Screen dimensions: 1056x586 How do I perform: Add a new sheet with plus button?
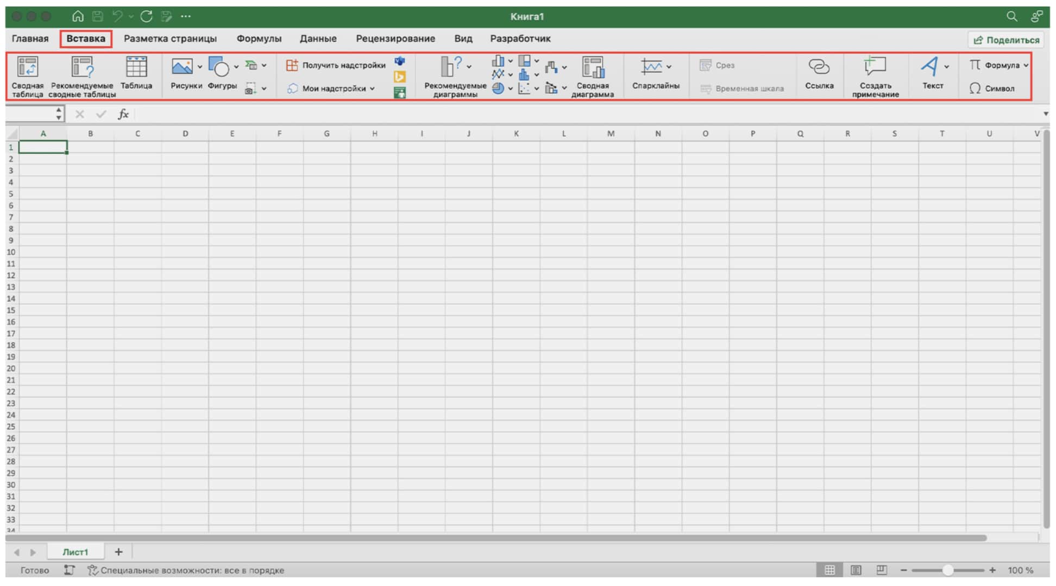(118, 552)
